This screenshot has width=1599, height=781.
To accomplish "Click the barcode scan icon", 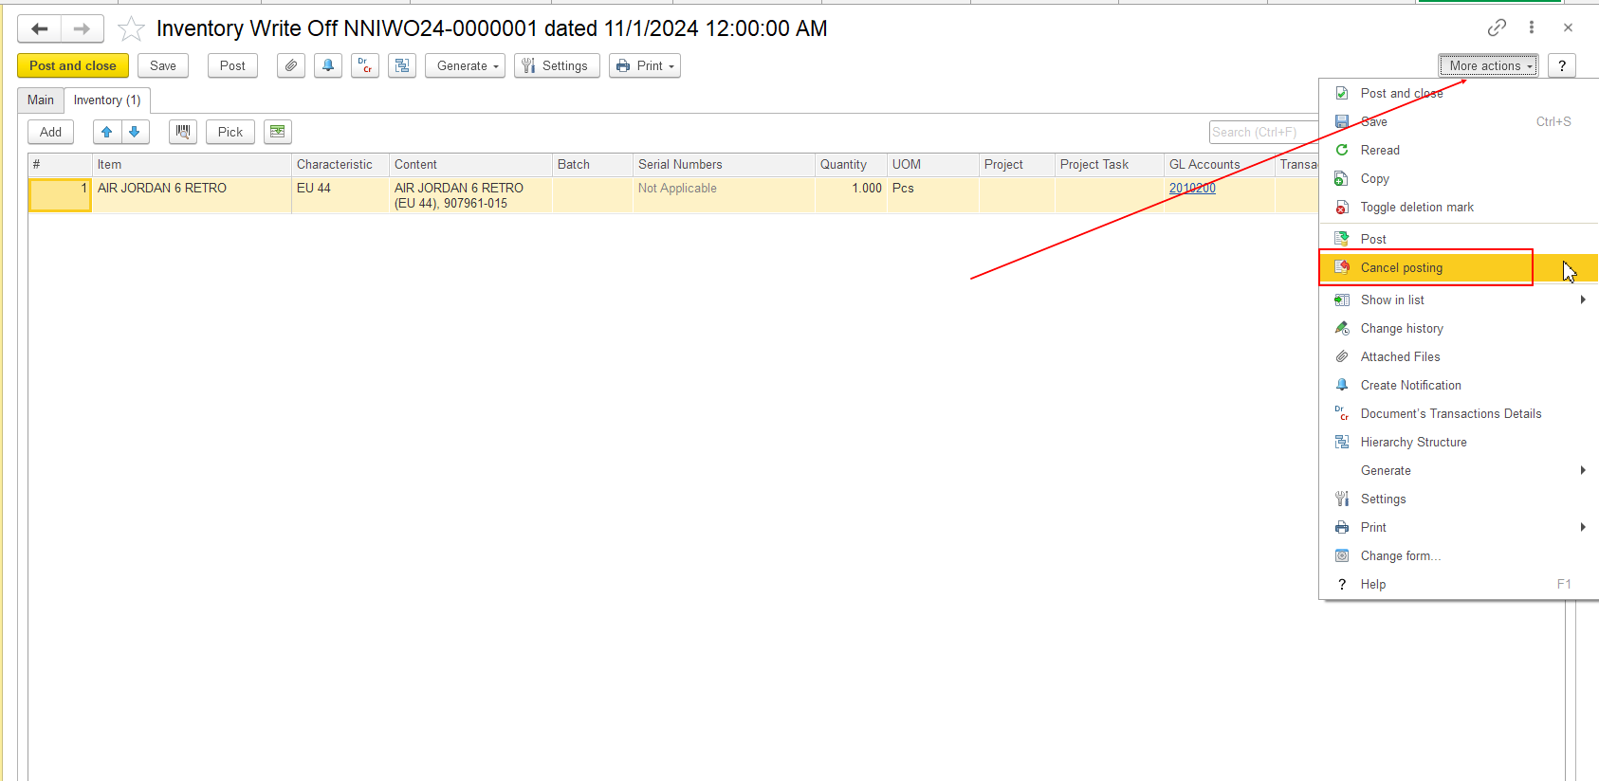I will point(183,132).
